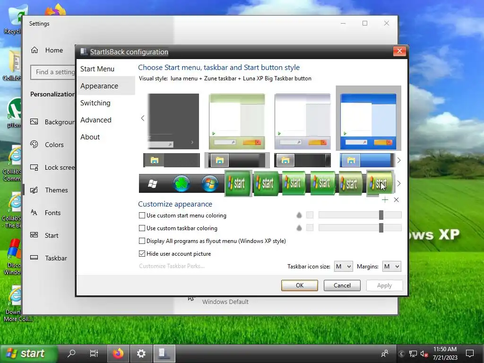Choose the Windows 7 orb start button

(x=210, y=184)
